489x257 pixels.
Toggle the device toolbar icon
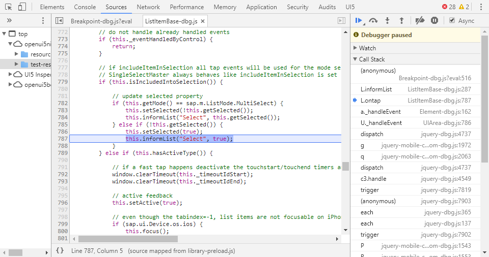(x=22, y=7)
